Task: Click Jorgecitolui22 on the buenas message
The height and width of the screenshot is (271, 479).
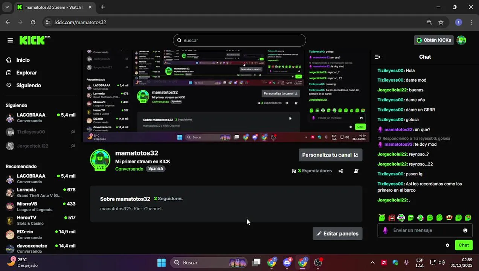Action: [392, 90]
